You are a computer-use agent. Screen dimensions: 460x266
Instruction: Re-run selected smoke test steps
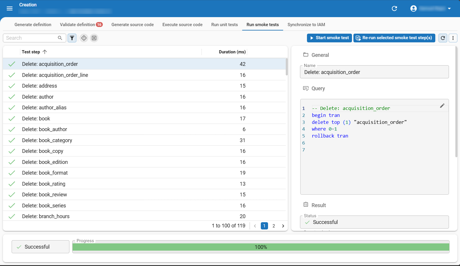(394, 38)
